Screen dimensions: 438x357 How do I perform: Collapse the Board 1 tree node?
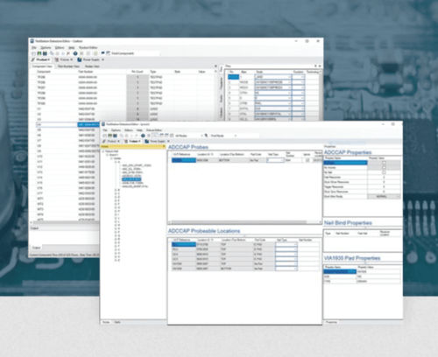(107, 155)
